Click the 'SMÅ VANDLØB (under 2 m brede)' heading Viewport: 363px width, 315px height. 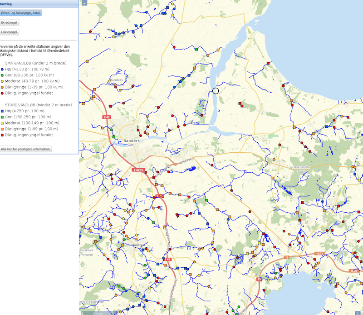click(36, 63)
